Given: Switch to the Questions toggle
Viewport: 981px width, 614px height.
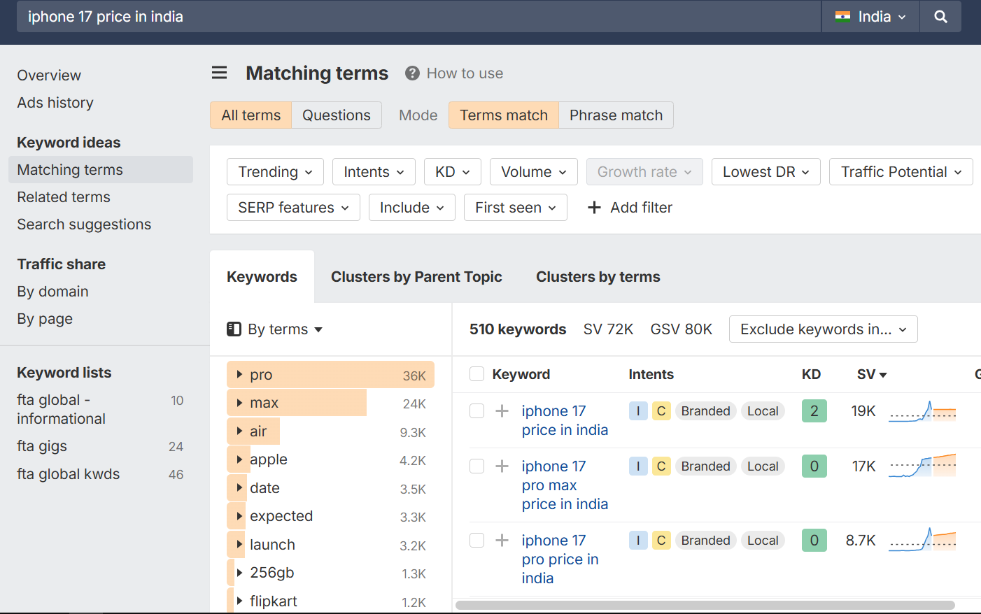Looking at the screenshot, I should coord(337,115).
